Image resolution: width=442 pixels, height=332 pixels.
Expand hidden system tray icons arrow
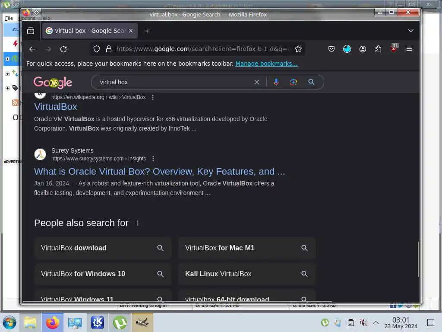pyautogui.click(x=376, y=322)
